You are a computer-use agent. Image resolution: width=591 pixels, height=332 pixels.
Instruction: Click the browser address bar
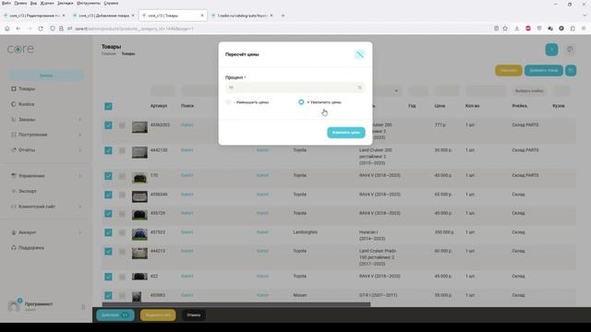[279, 29]
